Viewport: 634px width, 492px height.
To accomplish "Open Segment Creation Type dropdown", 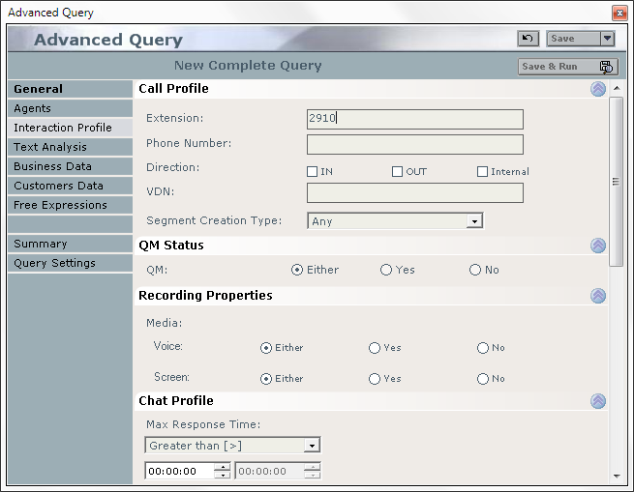I will click(474, 221).
